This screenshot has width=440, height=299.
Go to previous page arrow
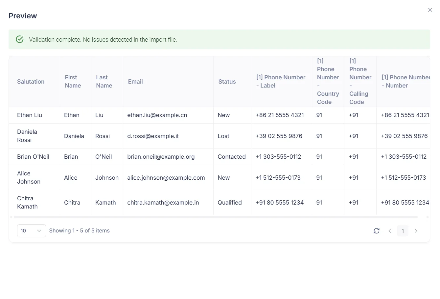[390, 231]
